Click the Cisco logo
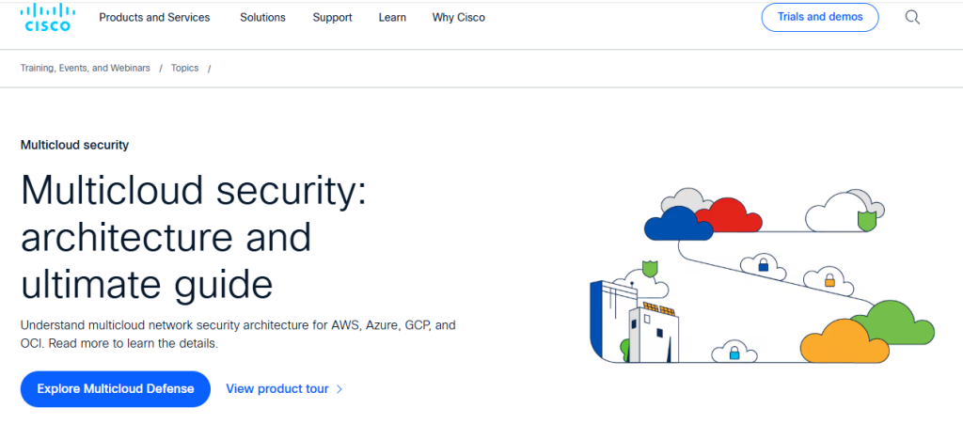The height and width of the screenshot is (424, 963). pos(46,18)
